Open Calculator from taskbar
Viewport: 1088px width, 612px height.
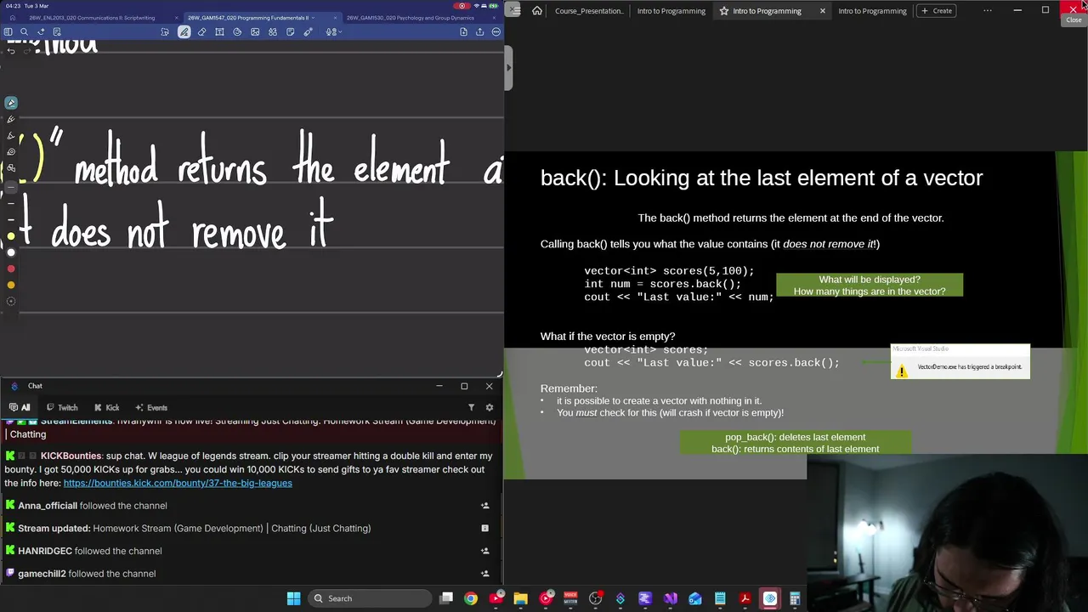coord(795,598)
